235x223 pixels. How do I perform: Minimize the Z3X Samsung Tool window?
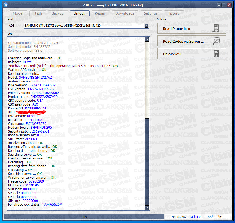[x=219, y=5]
